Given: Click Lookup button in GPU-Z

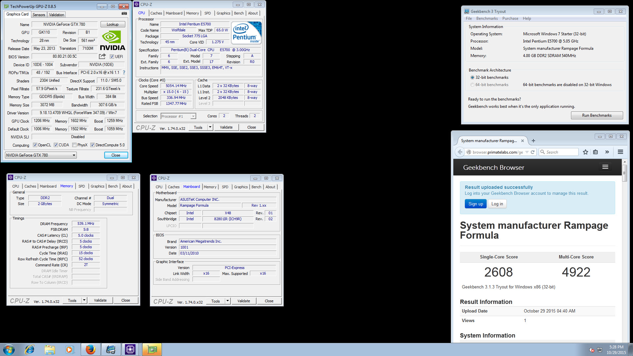Looking at the screenshot, I should (x=112, y=24).
